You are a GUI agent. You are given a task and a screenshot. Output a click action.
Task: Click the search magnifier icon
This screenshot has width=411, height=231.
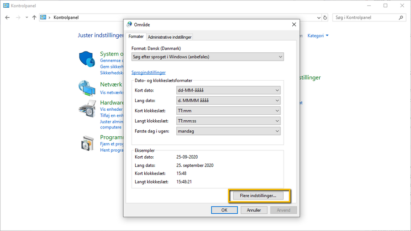coord(401,17)
